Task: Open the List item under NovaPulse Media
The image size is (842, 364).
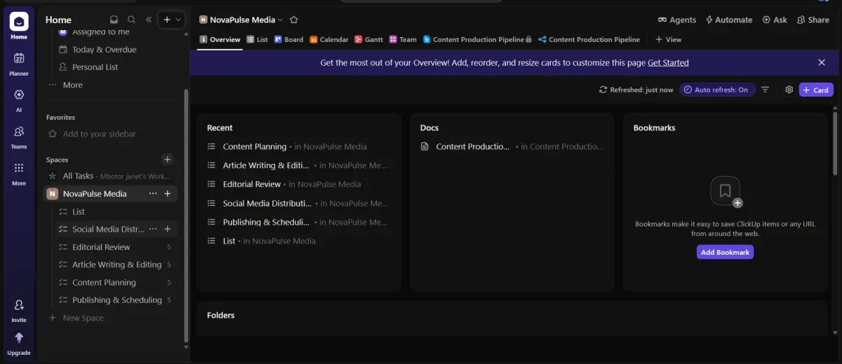Action: pyautogui.click(x=79, y=211)
